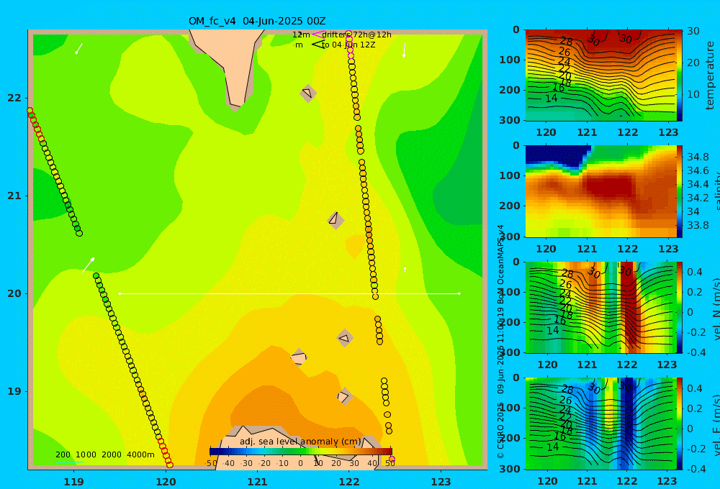This screenshot has height=489, width=720.
Task: Open the eastward velocity cross-section panel
Action: (600, 424)
